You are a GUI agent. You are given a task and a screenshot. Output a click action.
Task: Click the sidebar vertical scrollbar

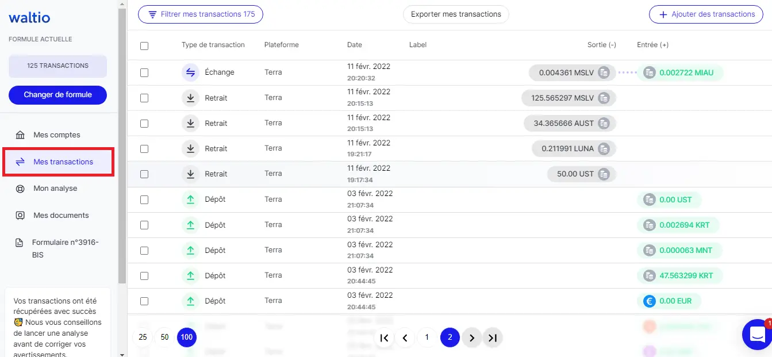point(121,144)
